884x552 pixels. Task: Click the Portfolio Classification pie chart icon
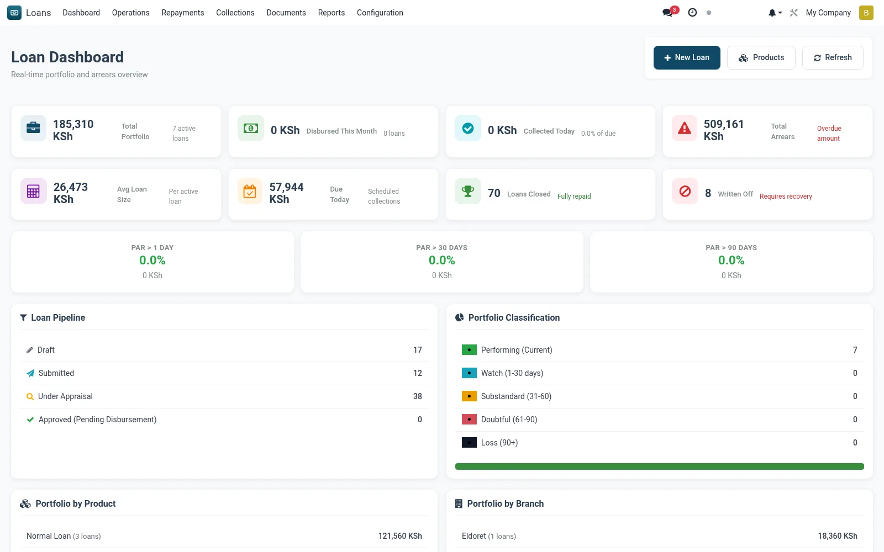[x=459, y=317]
